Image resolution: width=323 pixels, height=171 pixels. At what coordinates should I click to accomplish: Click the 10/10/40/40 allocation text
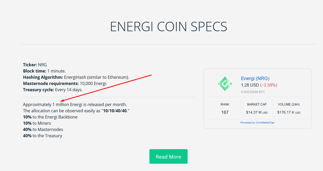(x=115, y=111)
